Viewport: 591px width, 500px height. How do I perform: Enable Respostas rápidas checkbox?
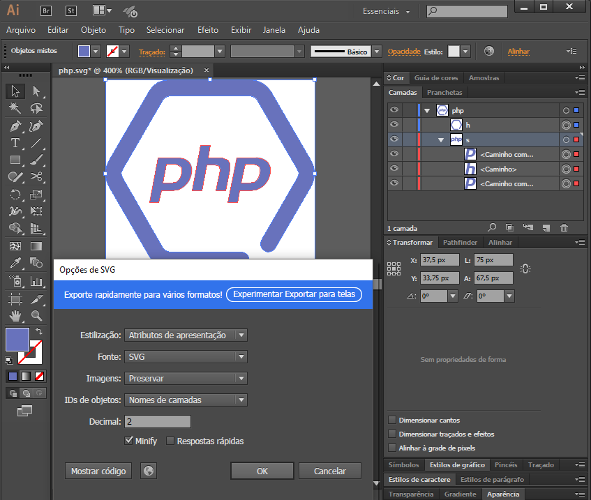pos(170,441)
